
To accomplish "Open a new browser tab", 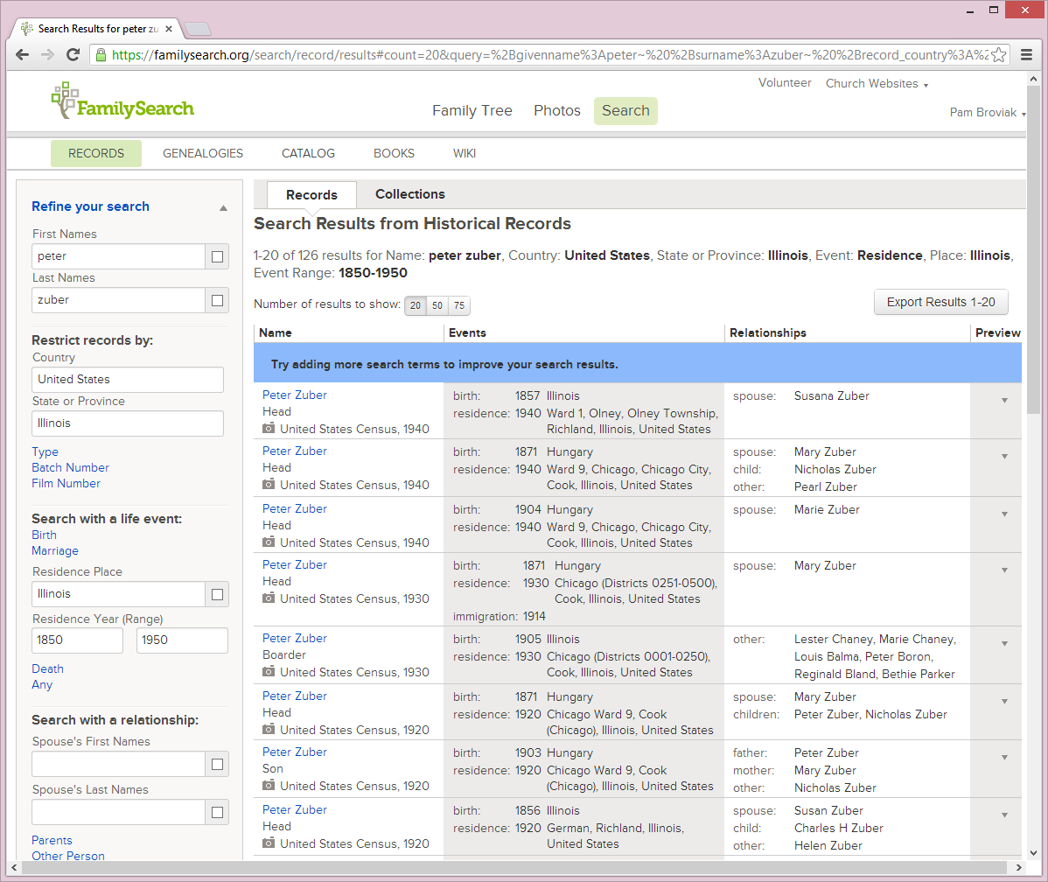I will (197, 29).
